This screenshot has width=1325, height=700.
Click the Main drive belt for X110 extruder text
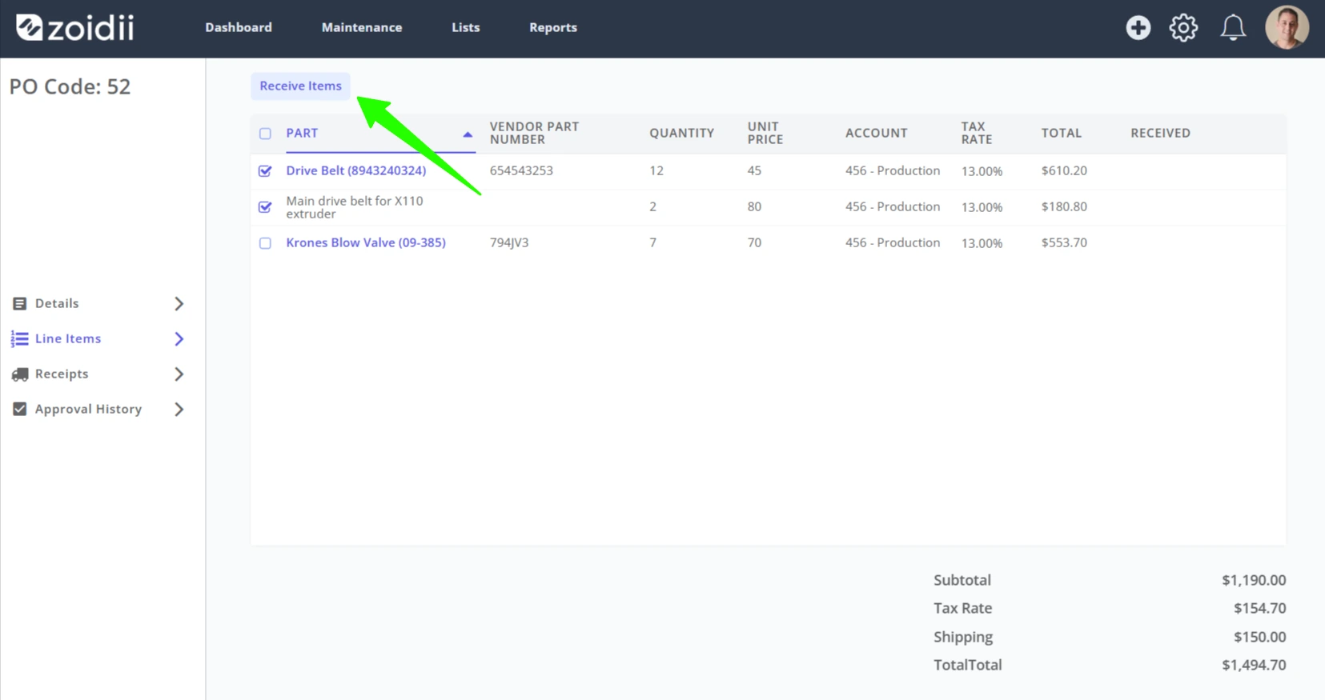(355, 207)
